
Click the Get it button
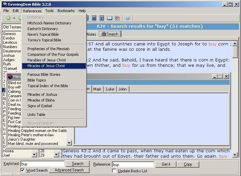(166, 164)
